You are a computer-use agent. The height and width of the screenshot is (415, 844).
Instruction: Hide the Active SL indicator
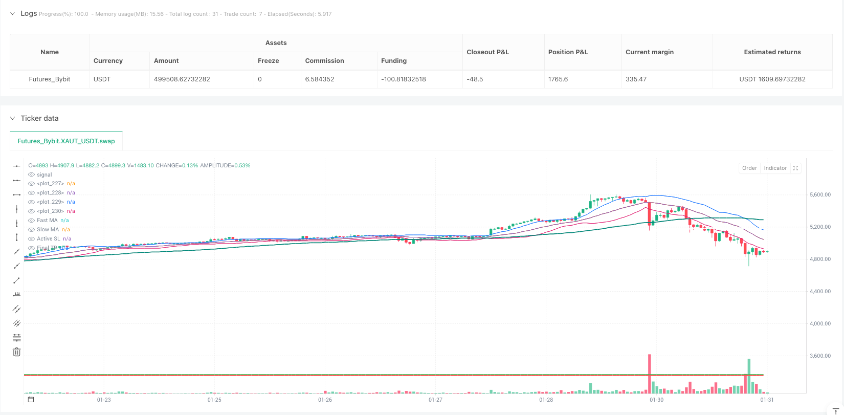click(32, 239)
